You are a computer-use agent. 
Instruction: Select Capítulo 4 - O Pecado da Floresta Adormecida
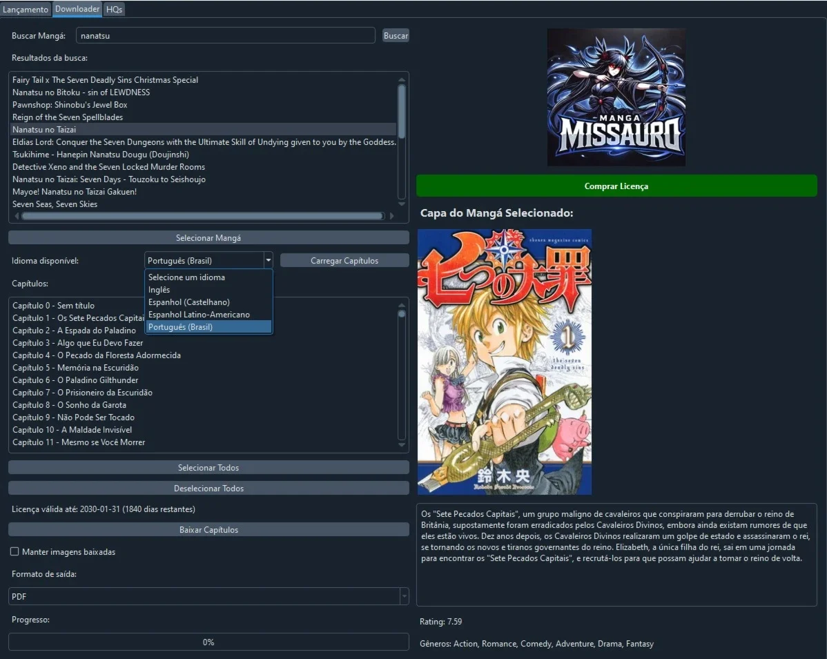pos(204,355)
